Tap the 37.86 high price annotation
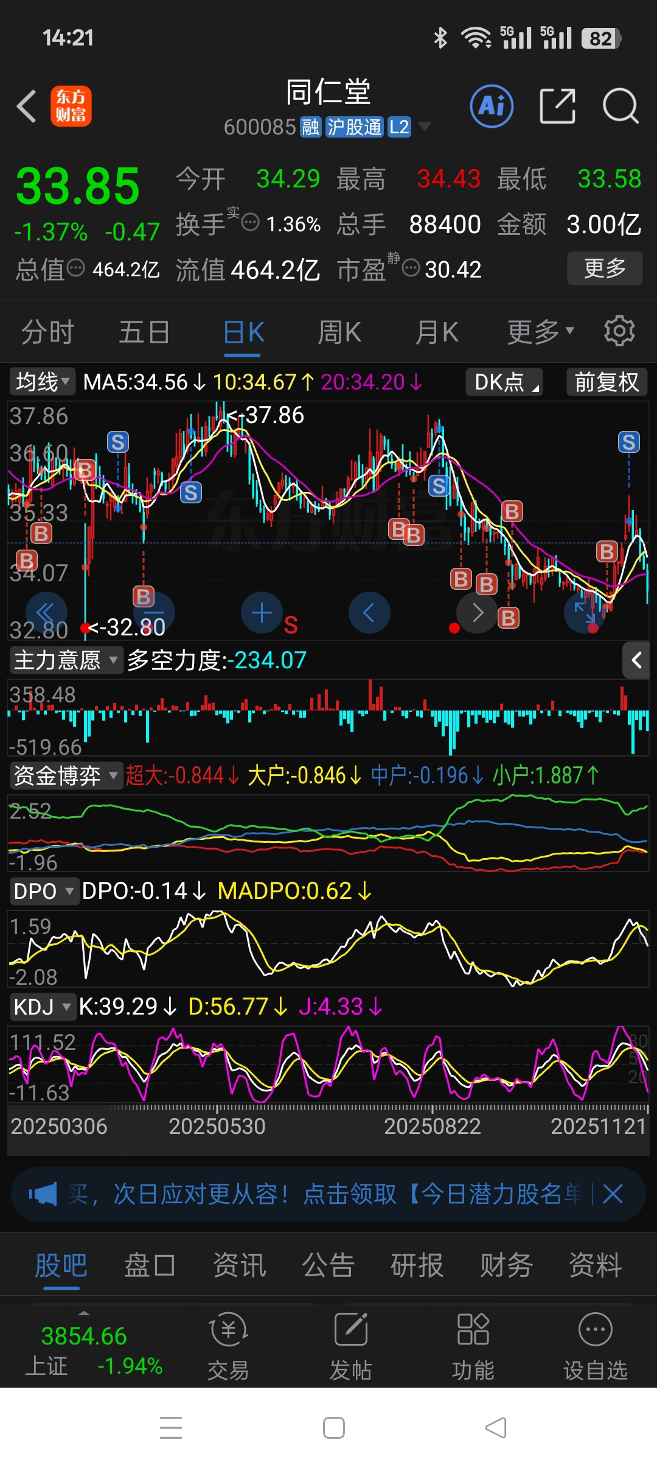657x1468 pixels. 265,415
